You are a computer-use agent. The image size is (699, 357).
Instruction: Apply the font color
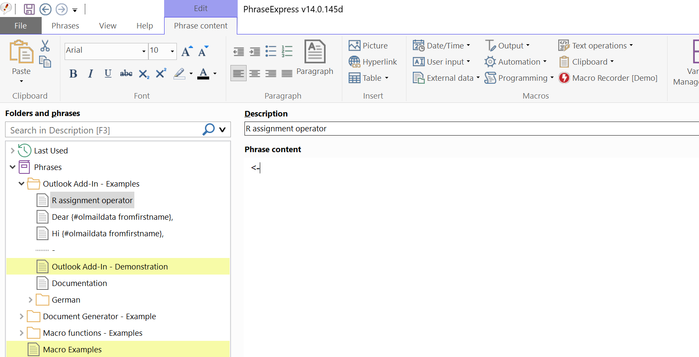point(203,74)
